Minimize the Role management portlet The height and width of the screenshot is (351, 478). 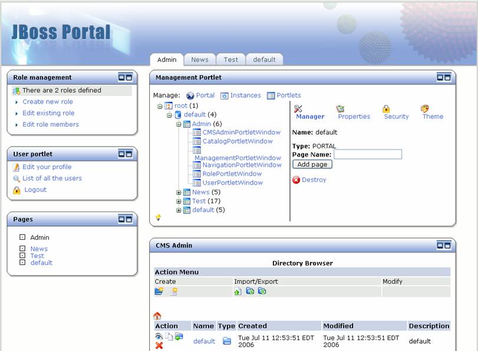pyautogui.click(x=121, y=77)
